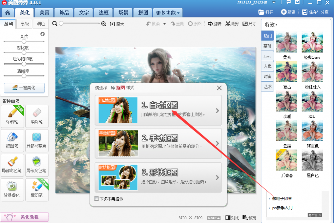
Task: Choose 2. 手动抠图 manual cutout option
Action: 158,143
